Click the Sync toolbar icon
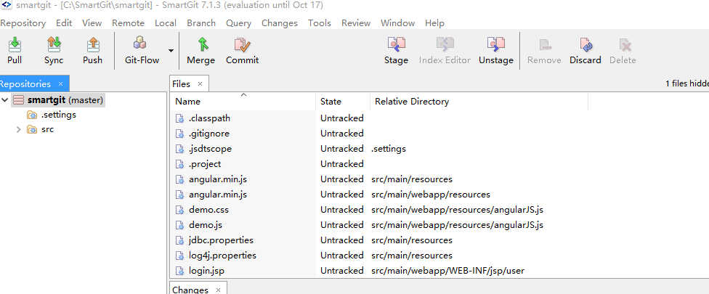 point(53,44)
